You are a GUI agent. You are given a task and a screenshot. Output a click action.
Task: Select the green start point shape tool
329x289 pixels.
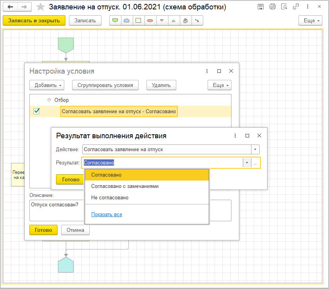pos(115,21)
